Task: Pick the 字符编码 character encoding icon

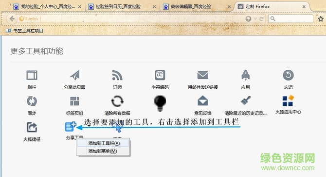Action: (160, 75)
